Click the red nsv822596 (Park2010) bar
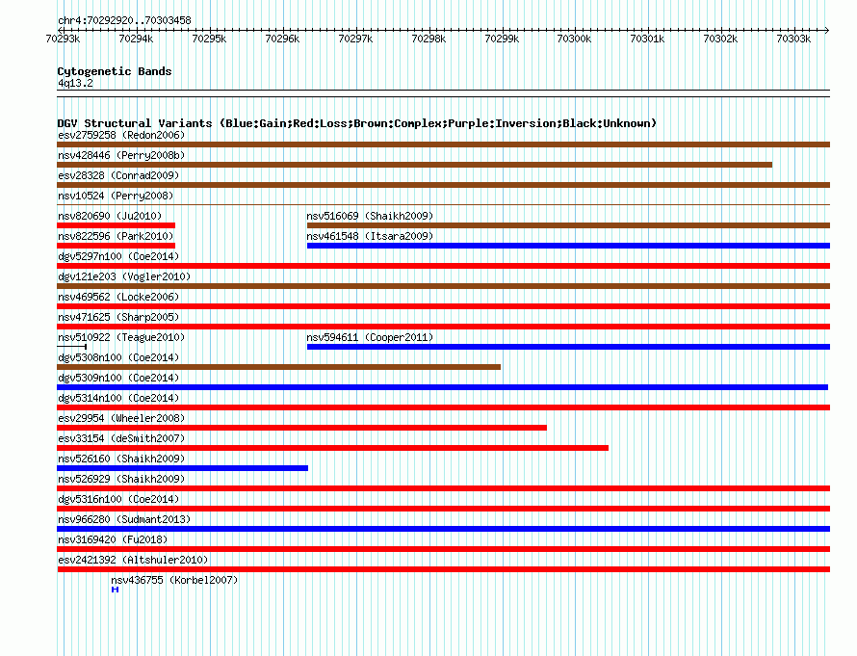 [x=116, y=246]
